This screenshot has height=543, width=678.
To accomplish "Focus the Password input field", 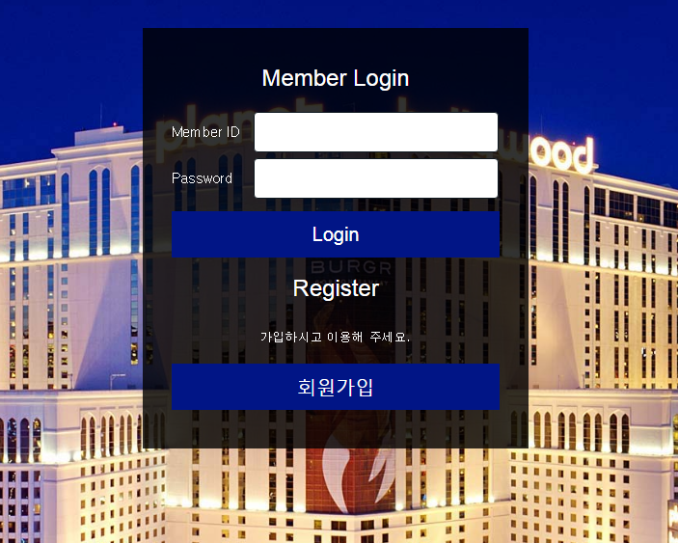I will coord(376,178).
